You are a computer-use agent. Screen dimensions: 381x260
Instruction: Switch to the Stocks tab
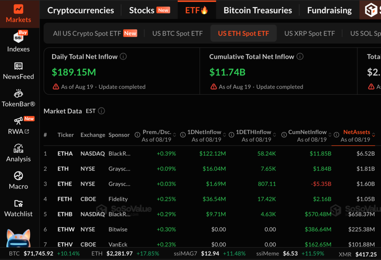[150, 10]
